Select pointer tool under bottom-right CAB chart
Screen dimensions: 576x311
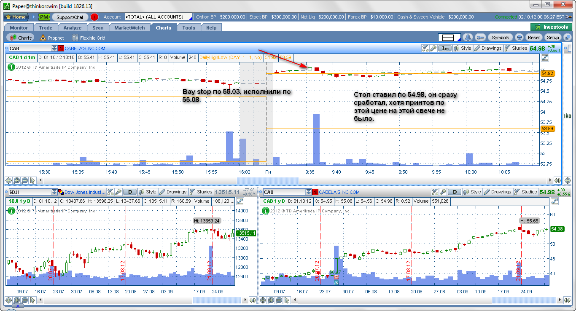pyautogui.click(x=287, y=300)
